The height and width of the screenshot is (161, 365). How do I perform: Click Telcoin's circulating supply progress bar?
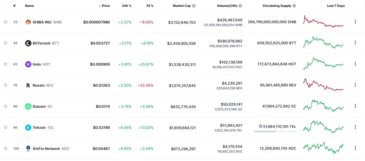click(x=275, y=132)
